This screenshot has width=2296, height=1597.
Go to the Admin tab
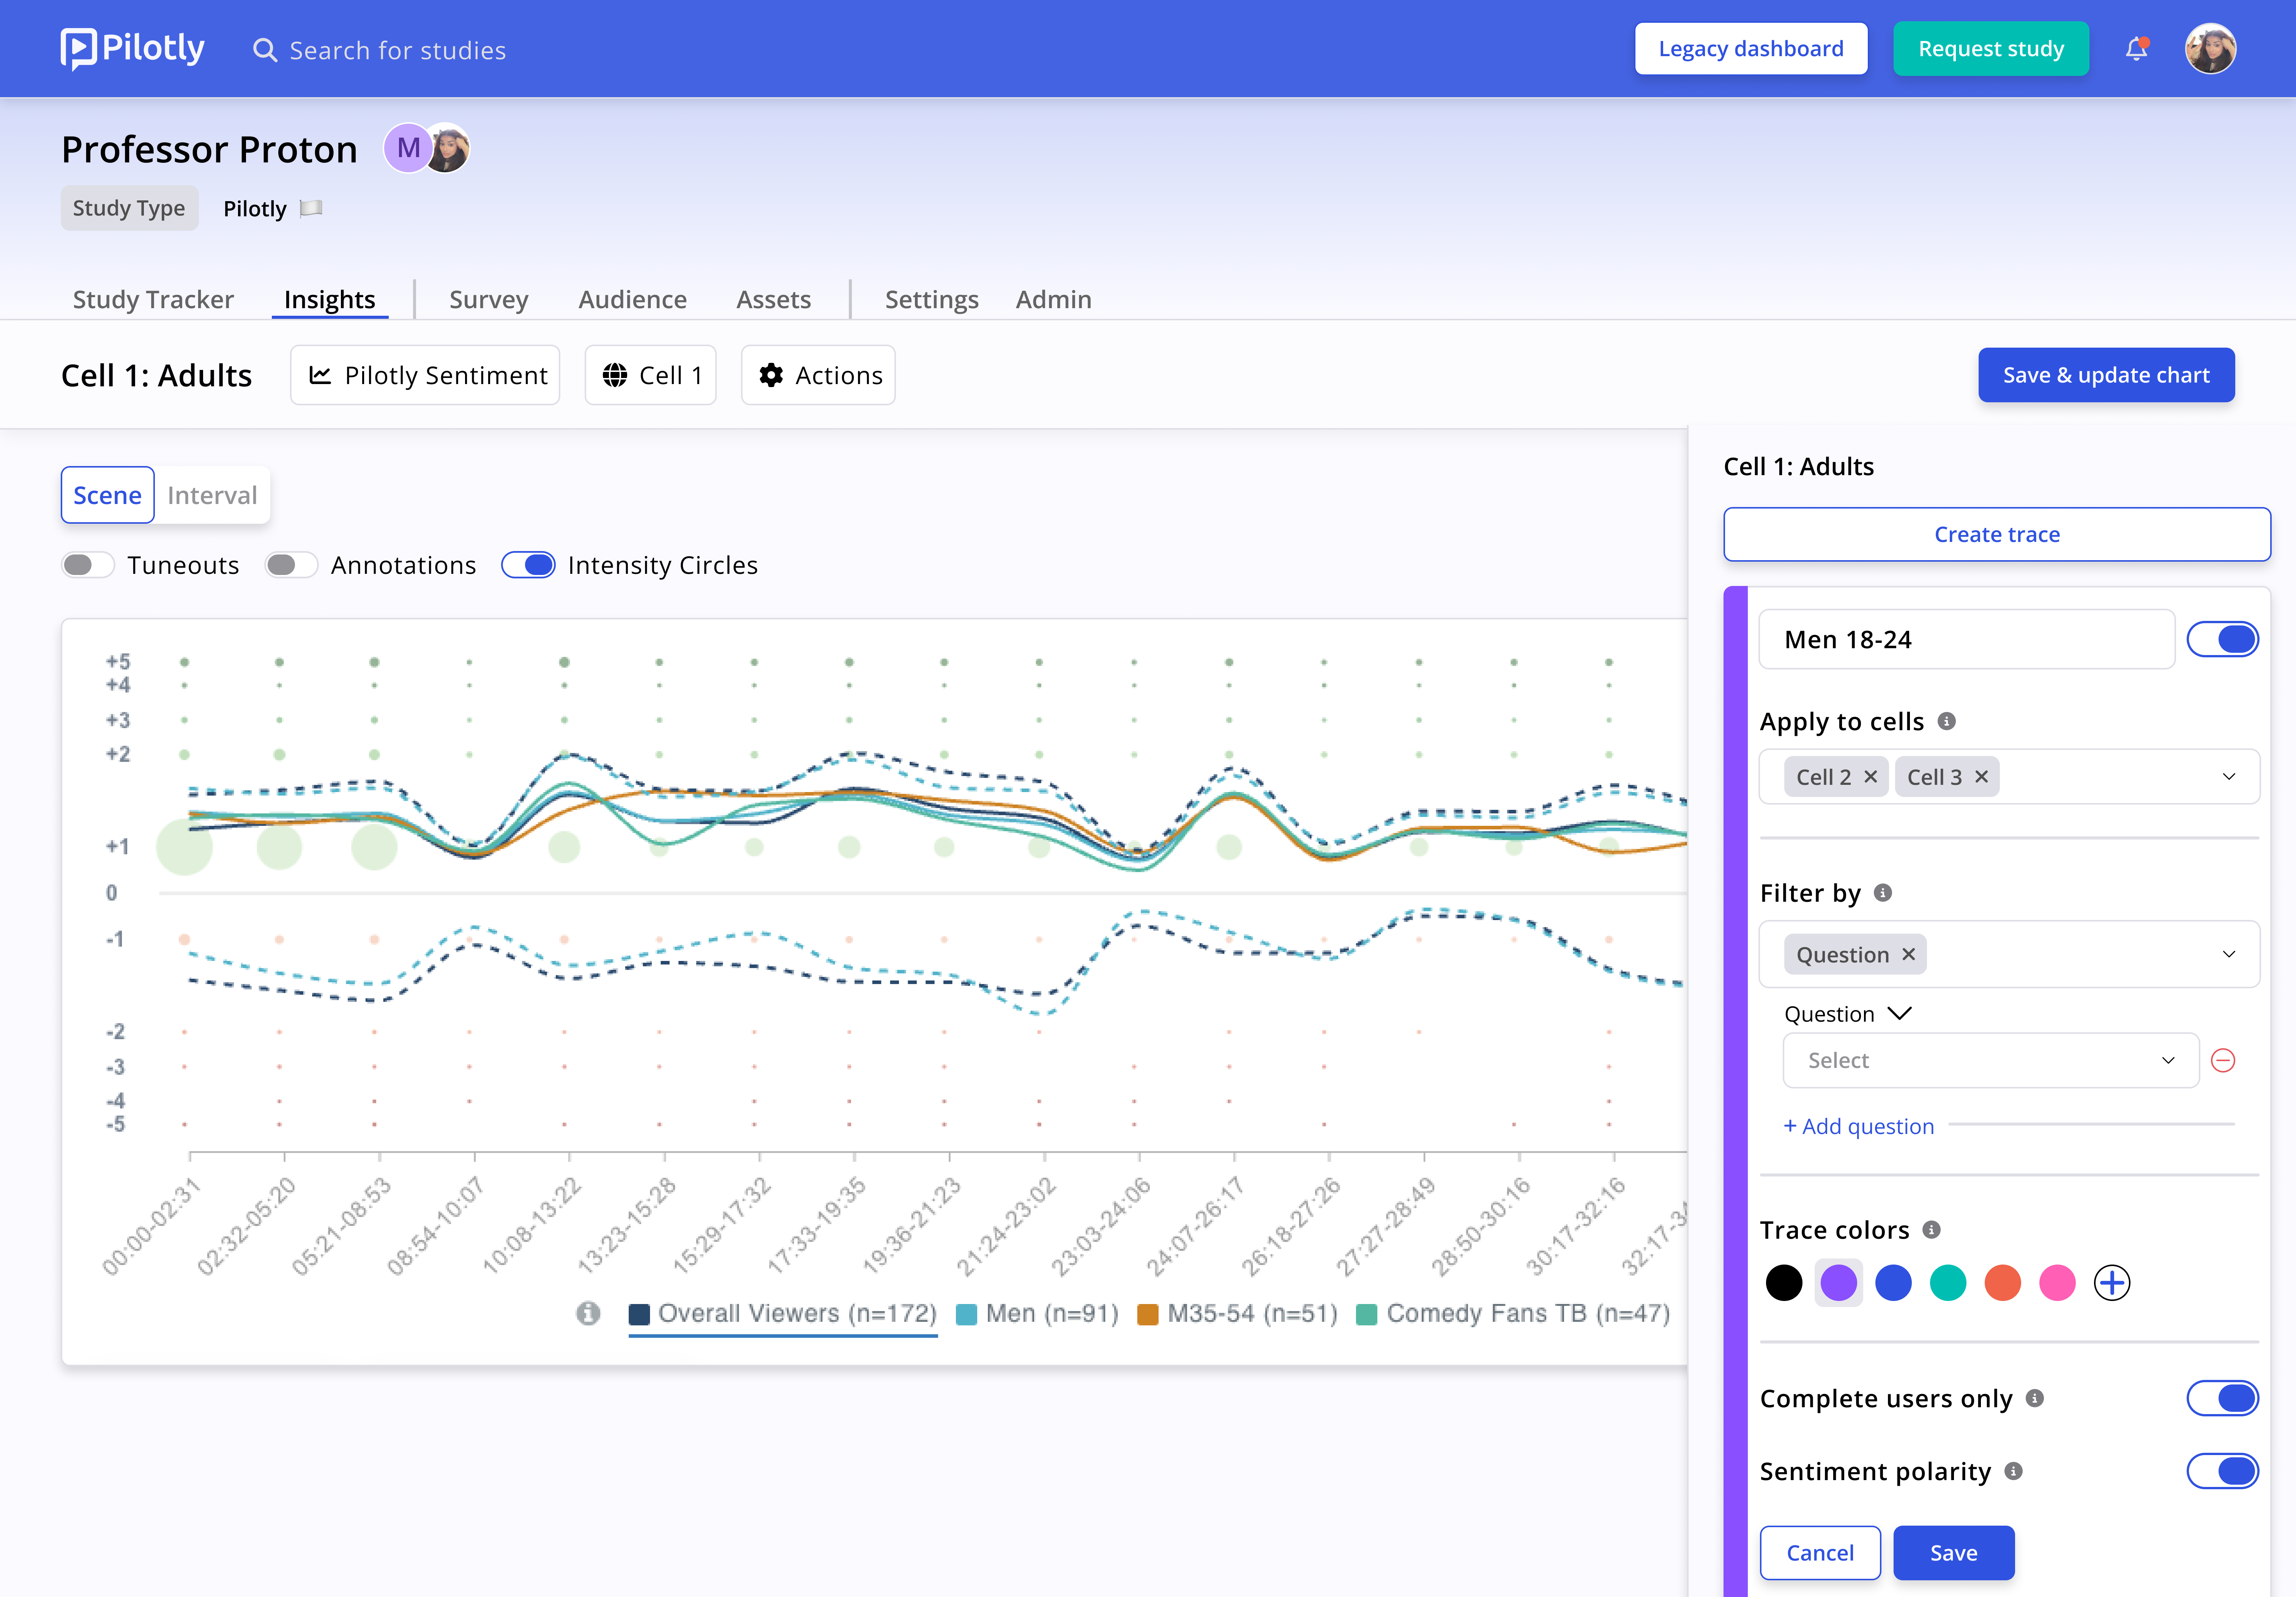tap(1054, 299)
